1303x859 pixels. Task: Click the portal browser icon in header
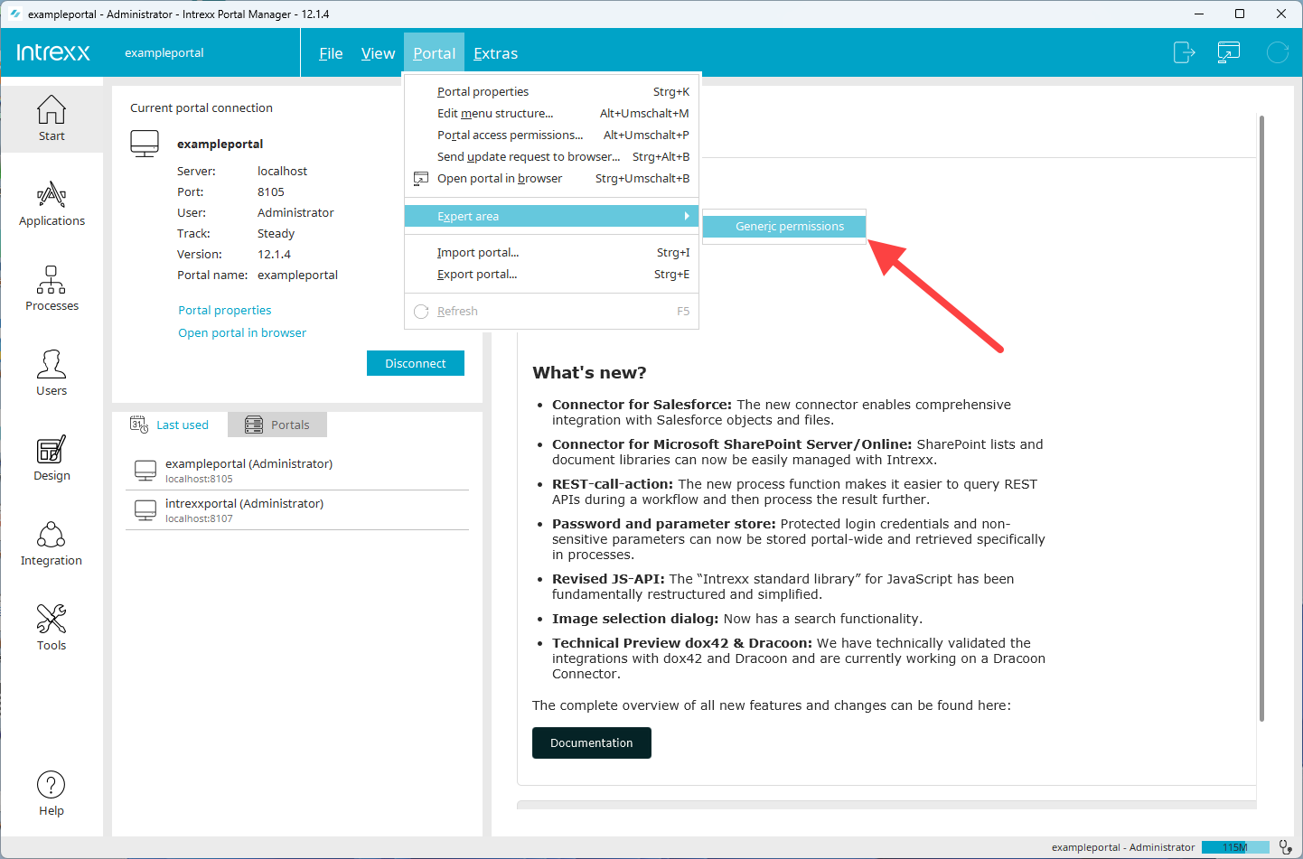coord(1229,52)
